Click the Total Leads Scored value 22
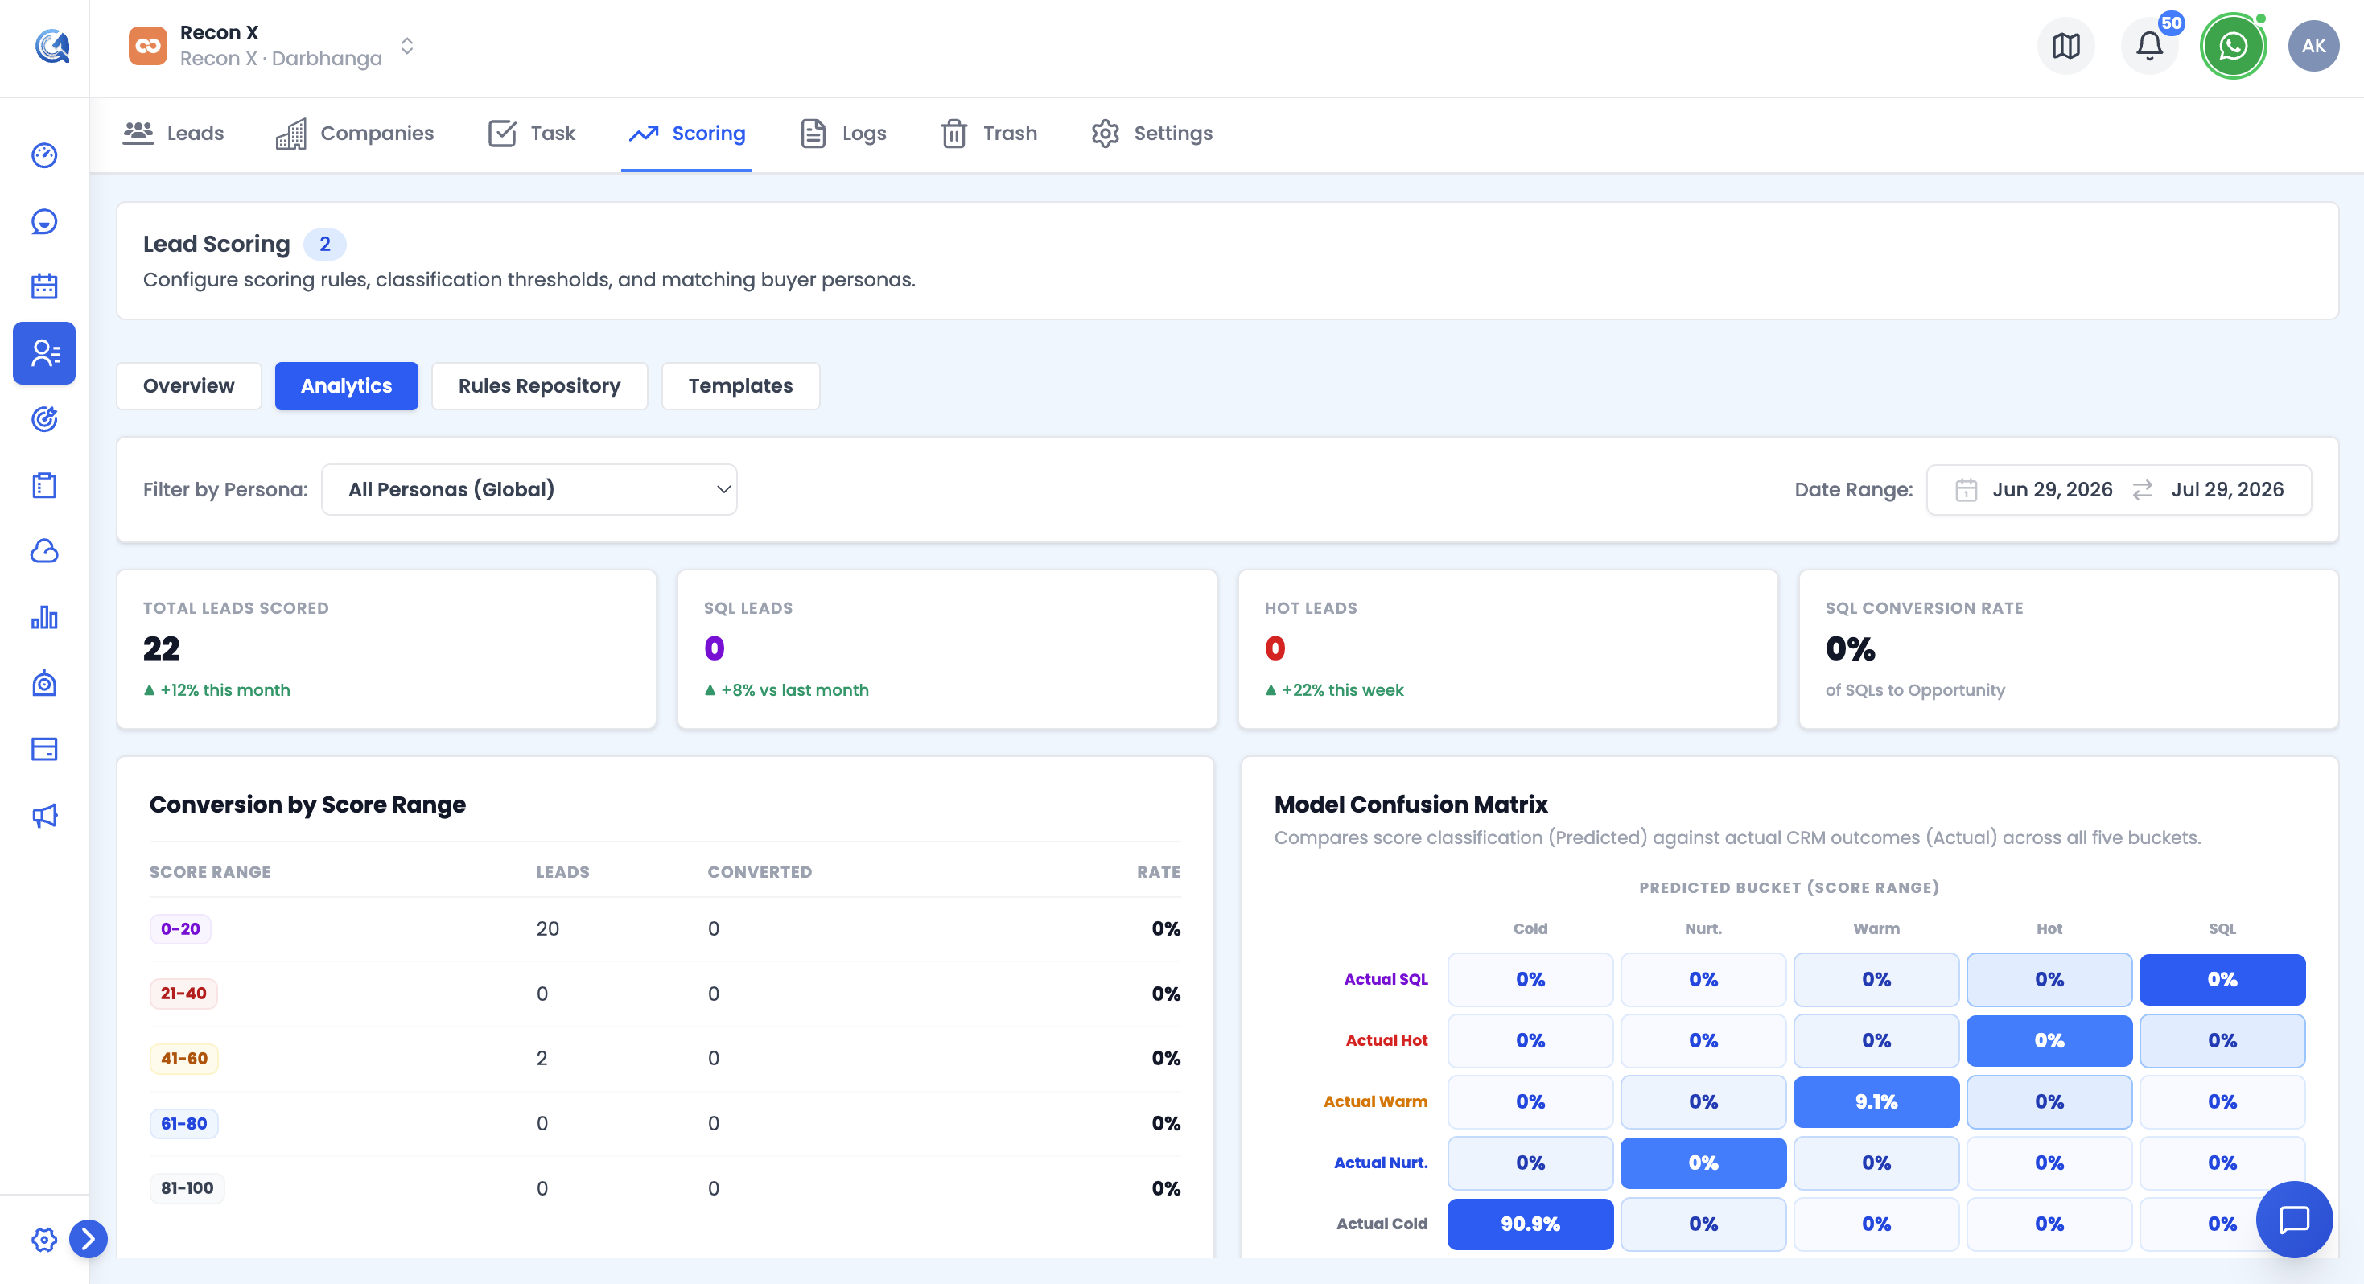Screen dimensions: 2364x1284 pyautogui.click(x=162, y=648)
